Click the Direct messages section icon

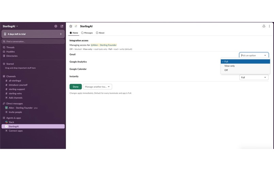[x=4, y=103]
